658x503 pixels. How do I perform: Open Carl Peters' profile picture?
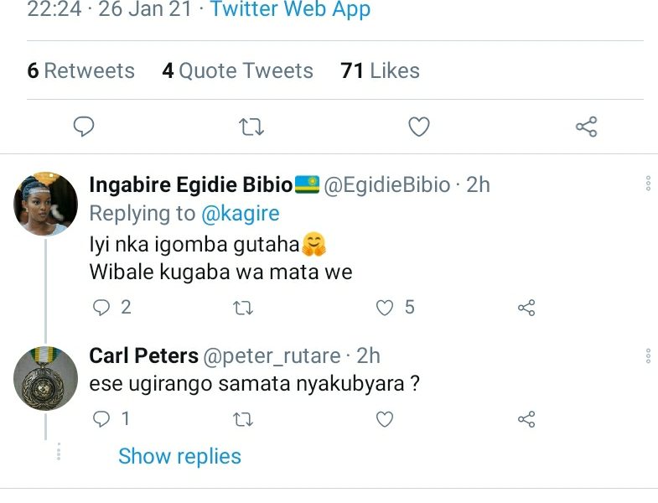(45, 377)
